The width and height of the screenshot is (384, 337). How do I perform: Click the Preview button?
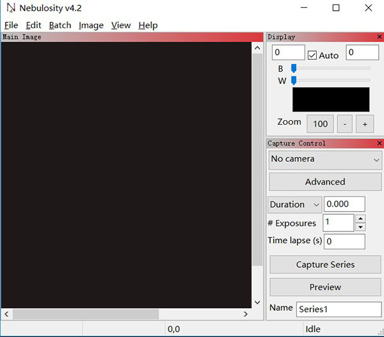click(325, 287)
